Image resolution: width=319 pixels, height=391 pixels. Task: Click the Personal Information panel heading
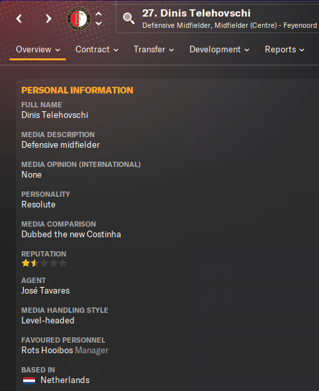77,90
